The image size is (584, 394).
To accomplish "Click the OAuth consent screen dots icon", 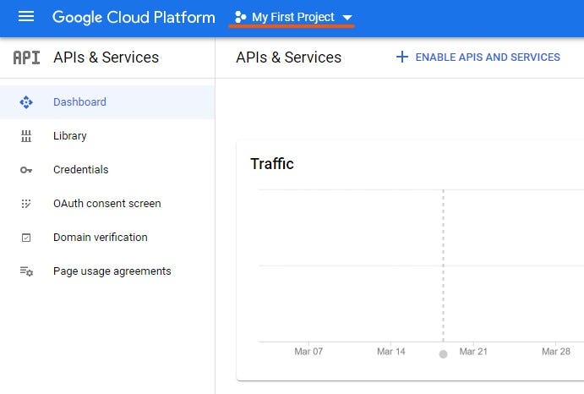I will (26, 204).
